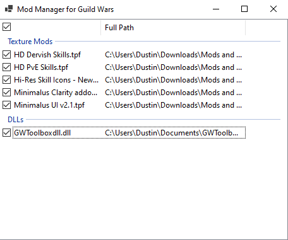288x240 pixels.
Task: Click the full path of HD PvE Skills.tpf
Action: (x=173, y=67)
